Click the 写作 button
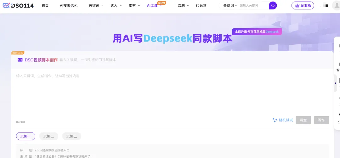Screen dimensions: 340x158 tap(321, 120)
